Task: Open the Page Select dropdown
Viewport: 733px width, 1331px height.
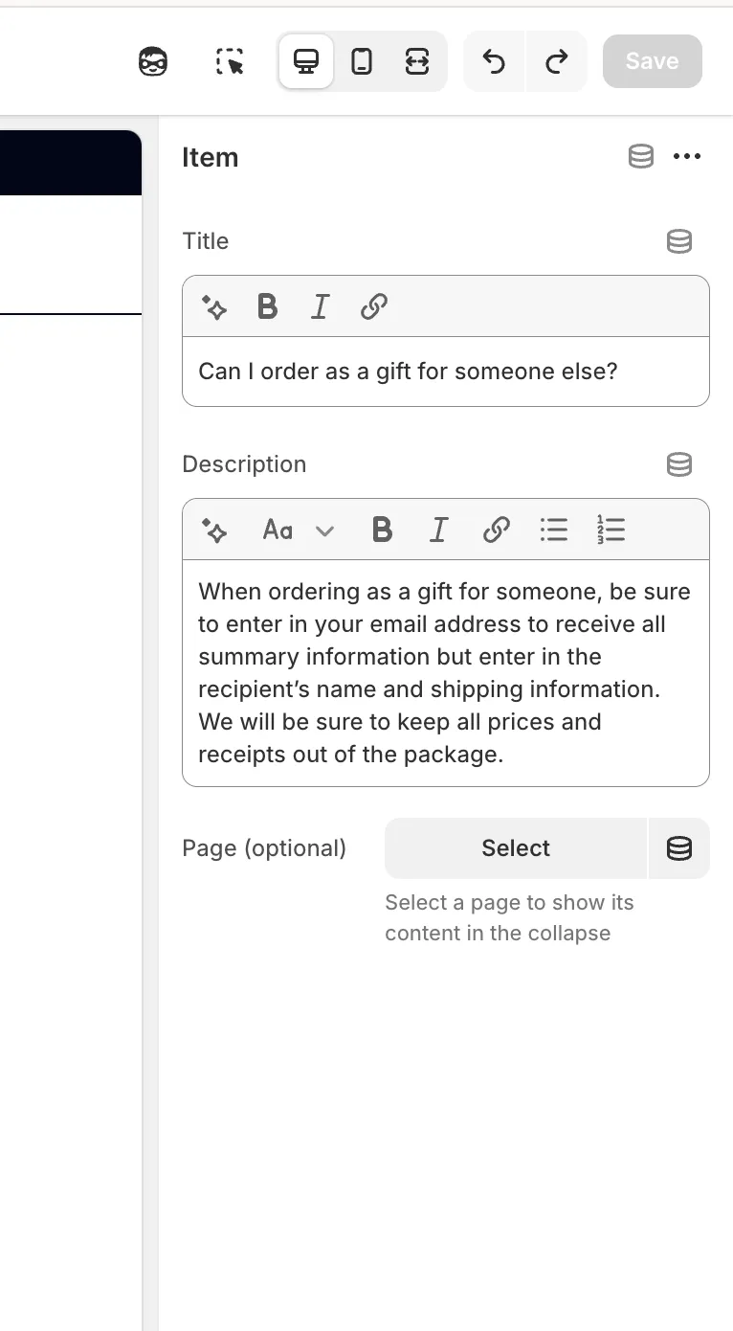Action: coord(515,848)
